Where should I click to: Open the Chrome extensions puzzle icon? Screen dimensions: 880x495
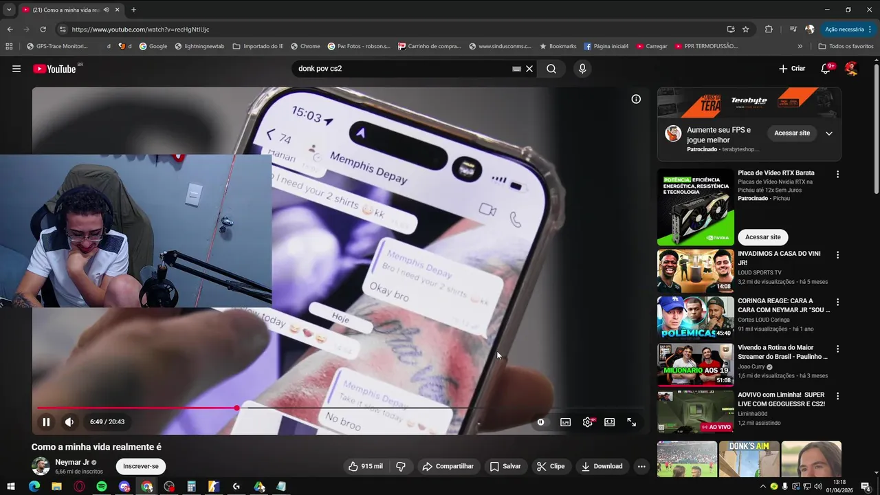769,30
